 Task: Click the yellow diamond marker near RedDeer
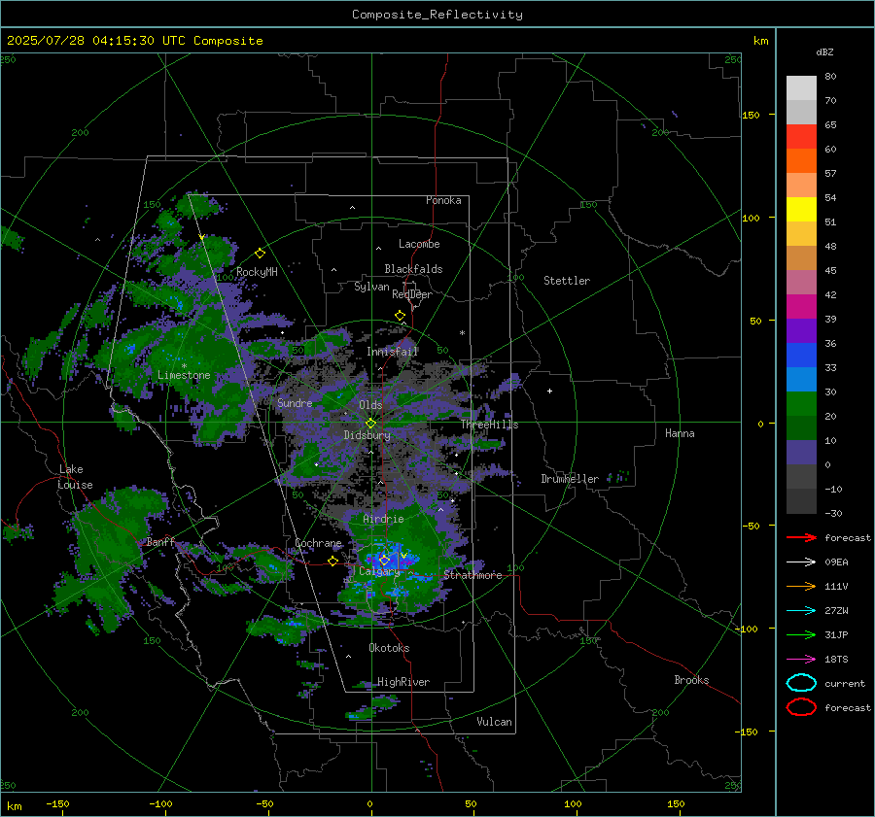[x=400, y=316]
